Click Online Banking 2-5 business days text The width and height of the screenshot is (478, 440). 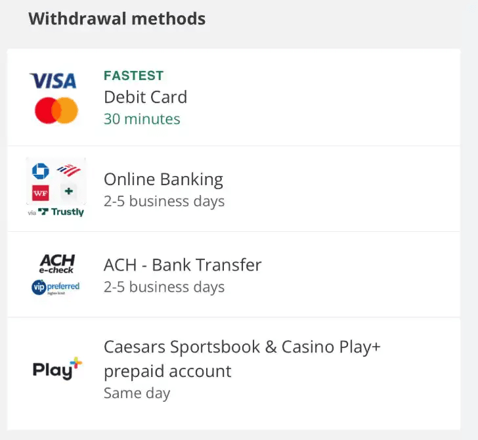164,201
